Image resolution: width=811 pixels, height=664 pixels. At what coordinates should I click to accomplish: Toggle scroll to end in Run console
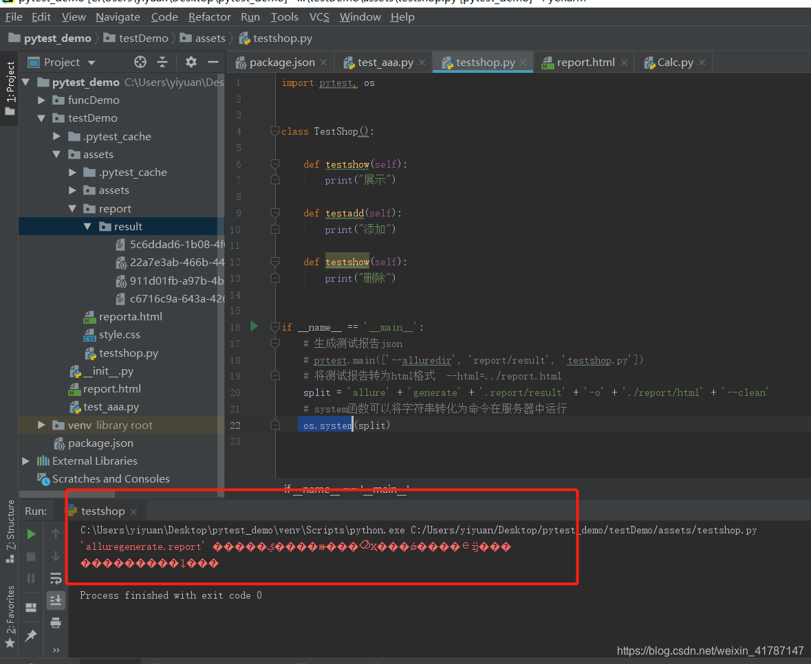[x=56, y=600]
